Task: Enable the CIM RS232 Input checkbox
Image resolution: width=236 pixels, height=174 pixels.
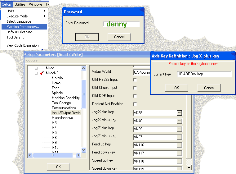Action: click(x=135, y=80)
